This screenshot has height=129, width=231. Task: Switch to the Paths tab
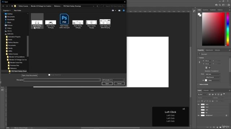tap(212, 90)
